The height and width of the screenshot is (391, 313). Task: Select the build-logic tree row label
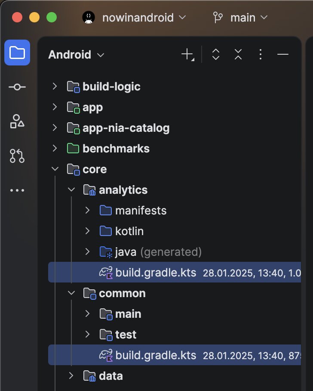point(111,87)
